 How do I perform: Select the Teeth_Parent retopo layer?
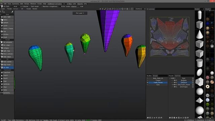pyautogui.click(x=158, y=83)
